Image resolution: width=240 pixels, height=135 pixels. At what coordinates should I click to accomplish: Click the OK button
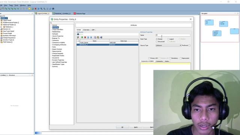[122, 127]
